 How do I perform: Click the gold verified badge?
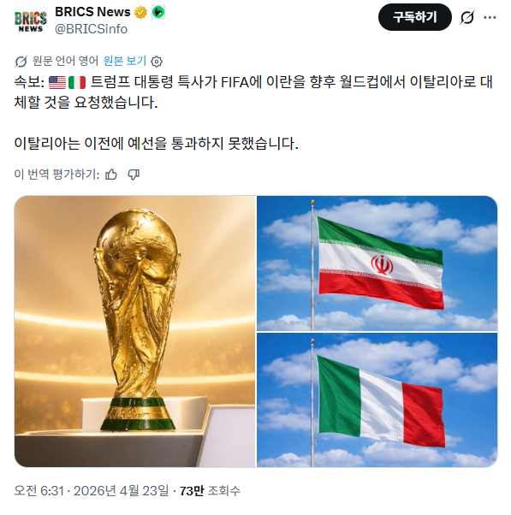(x=140, y=13)
